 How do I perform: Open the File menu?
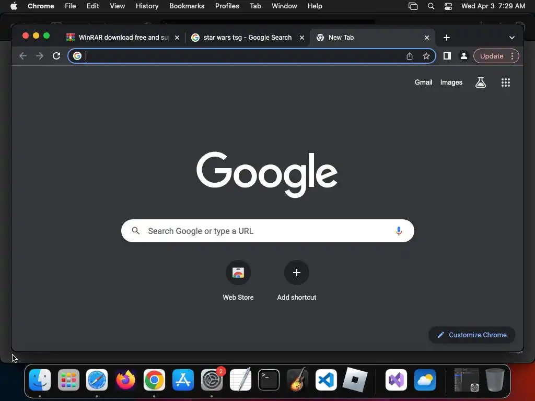pos(71,6)
